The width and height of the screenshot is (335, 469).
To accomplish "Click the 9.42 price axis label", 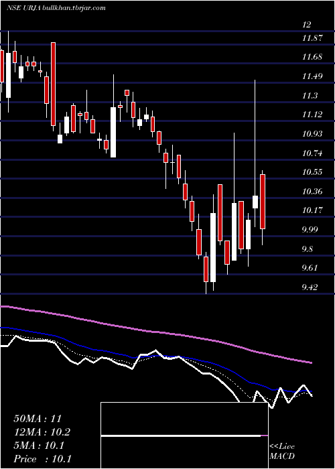I will point(310,287).
